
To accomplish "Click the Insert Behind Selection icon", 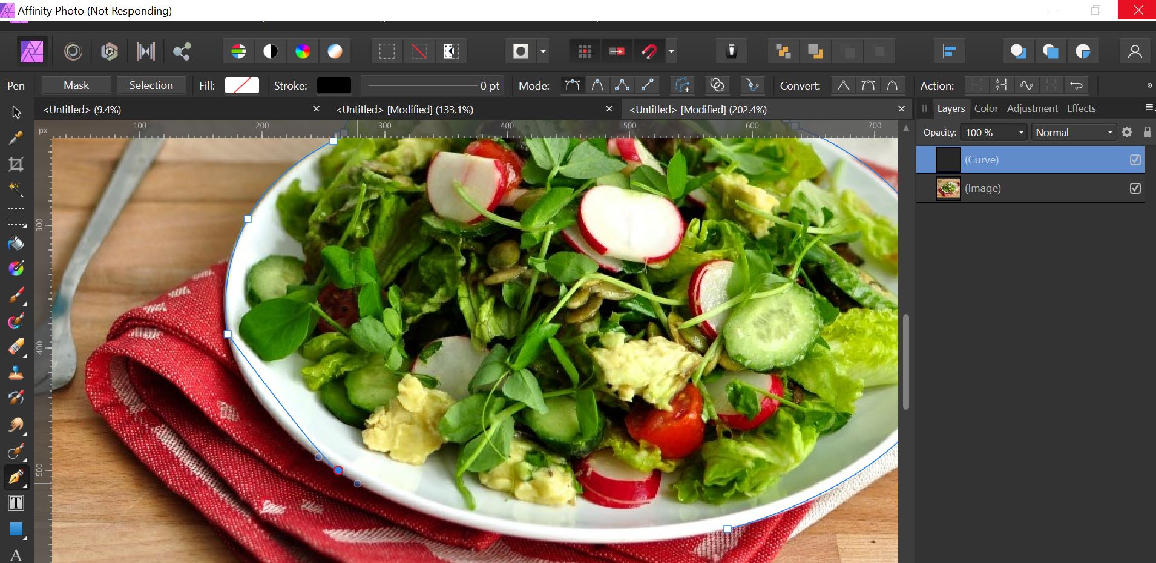I will 1018,51.
